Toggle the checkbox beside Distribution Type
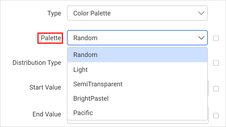Image resolution: width=226 pixels, height=127 pixels. click(216, 63)
